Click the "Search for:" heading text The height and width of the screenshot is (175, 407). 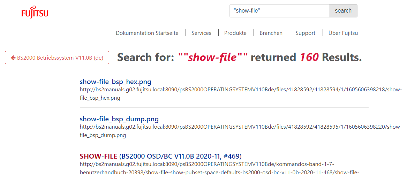tap(145, 57)
